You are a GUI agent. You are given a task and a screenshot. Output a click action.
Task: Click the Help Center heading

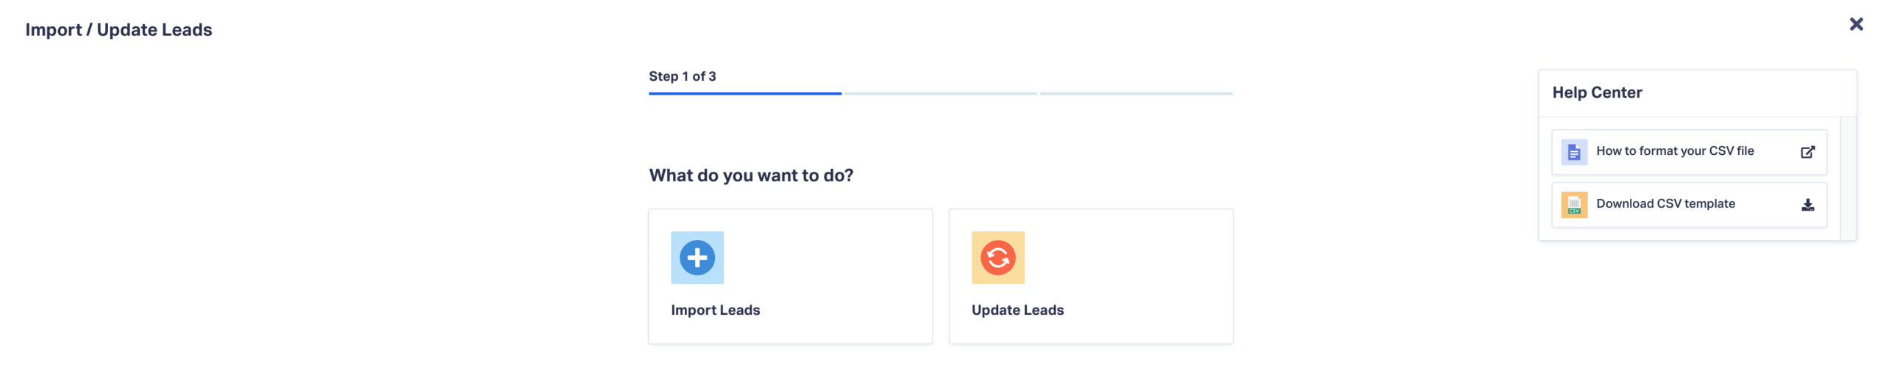pyautogui.click(x=1596, y=92)
